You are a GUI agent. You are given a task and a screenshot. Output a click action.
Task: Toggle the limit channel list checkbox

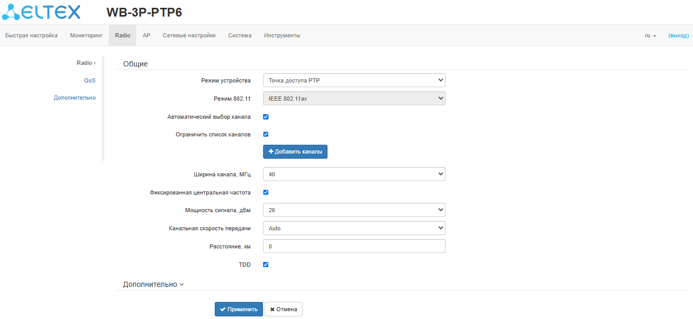click(x=266, y=134)
